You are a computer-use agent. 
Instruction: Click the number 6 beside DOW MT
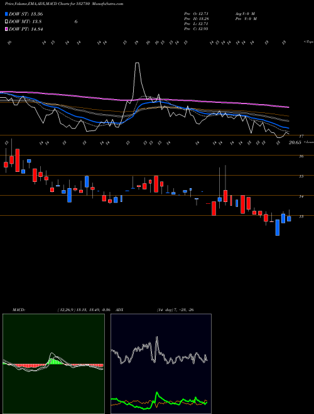point(76,22)
